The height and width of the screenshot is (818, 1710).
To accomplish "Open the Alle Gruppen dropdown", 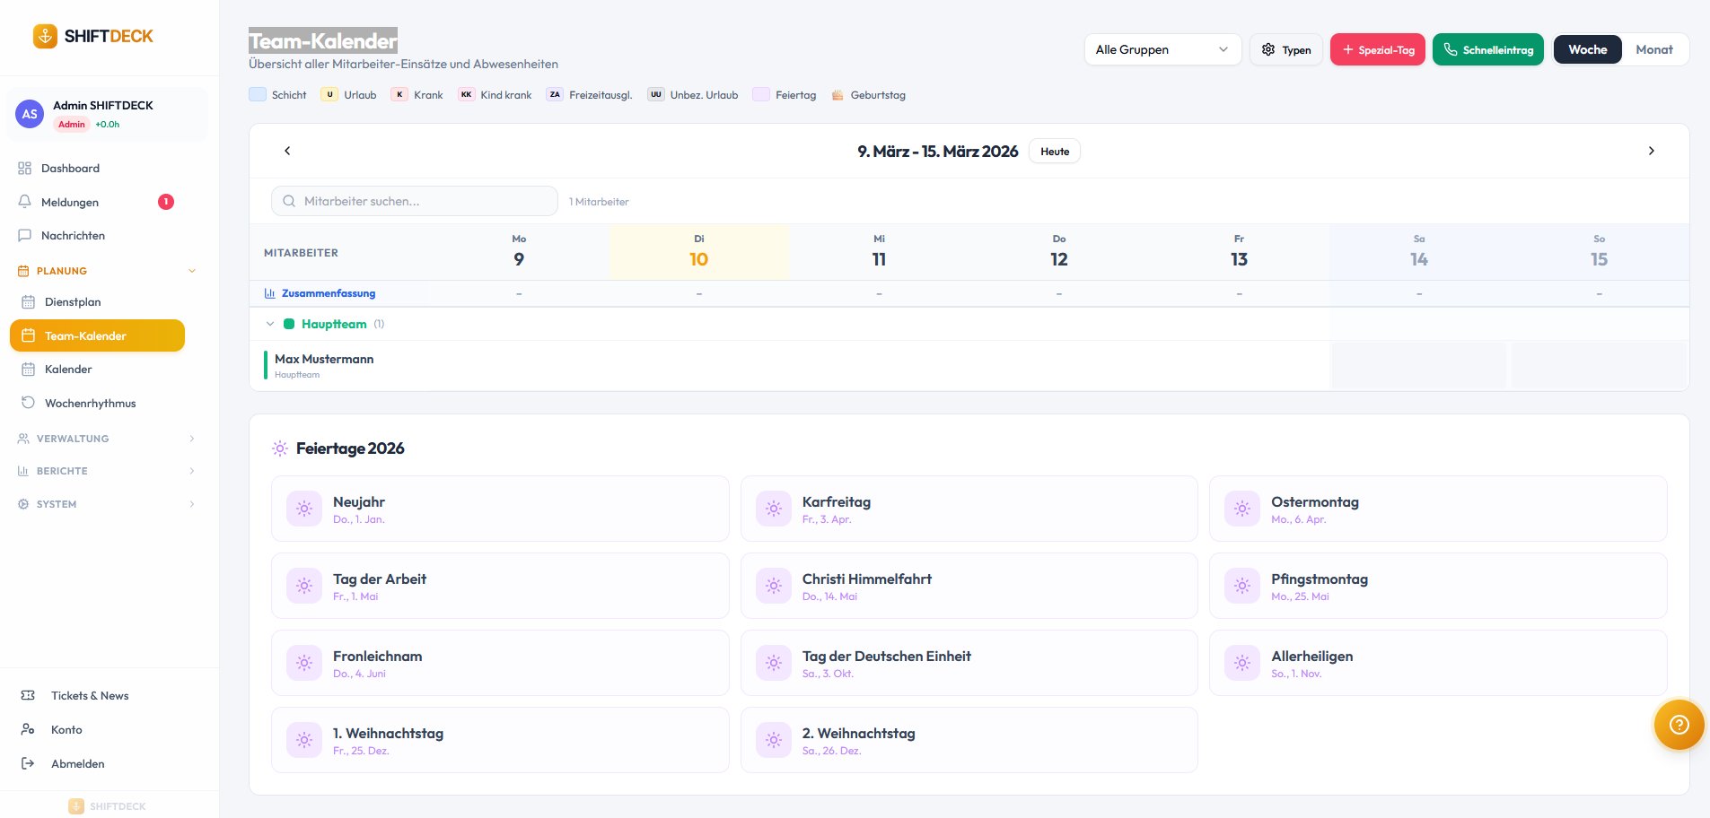I will (1162, 49).
